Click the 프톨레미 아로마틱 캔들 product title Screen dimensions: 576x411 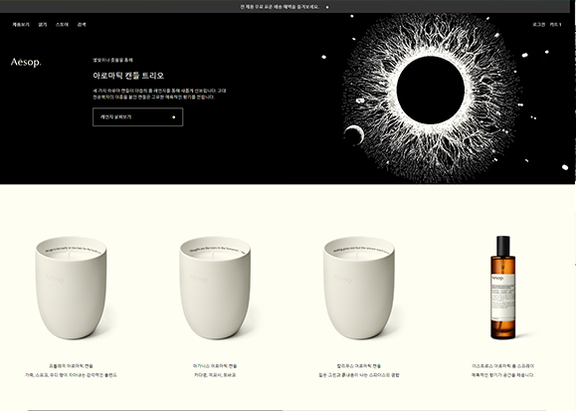tap(71, 366)
